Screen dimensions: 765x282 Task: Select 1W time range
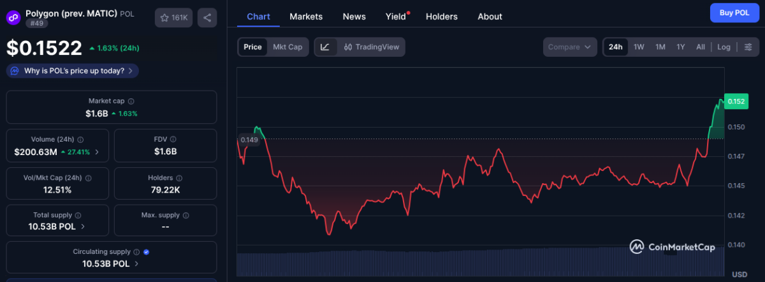click(639, 47)
